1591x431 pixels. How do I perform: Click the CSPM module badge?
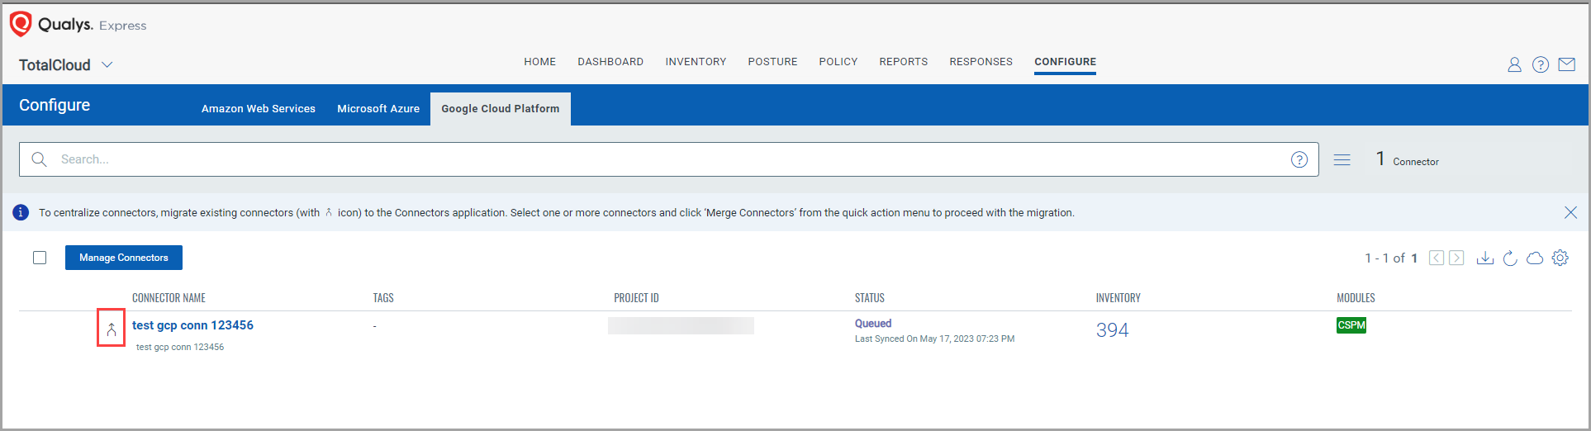coord(1351,325)
